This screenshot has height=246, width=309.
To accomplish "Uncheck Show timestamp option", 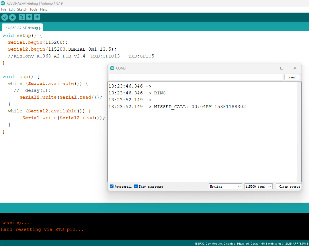I will pos(136,187).
